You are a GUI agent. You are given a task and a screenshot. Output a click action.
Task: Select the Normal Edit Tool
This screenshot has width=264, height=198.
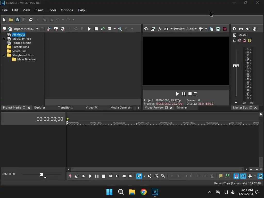pos(139,176)
